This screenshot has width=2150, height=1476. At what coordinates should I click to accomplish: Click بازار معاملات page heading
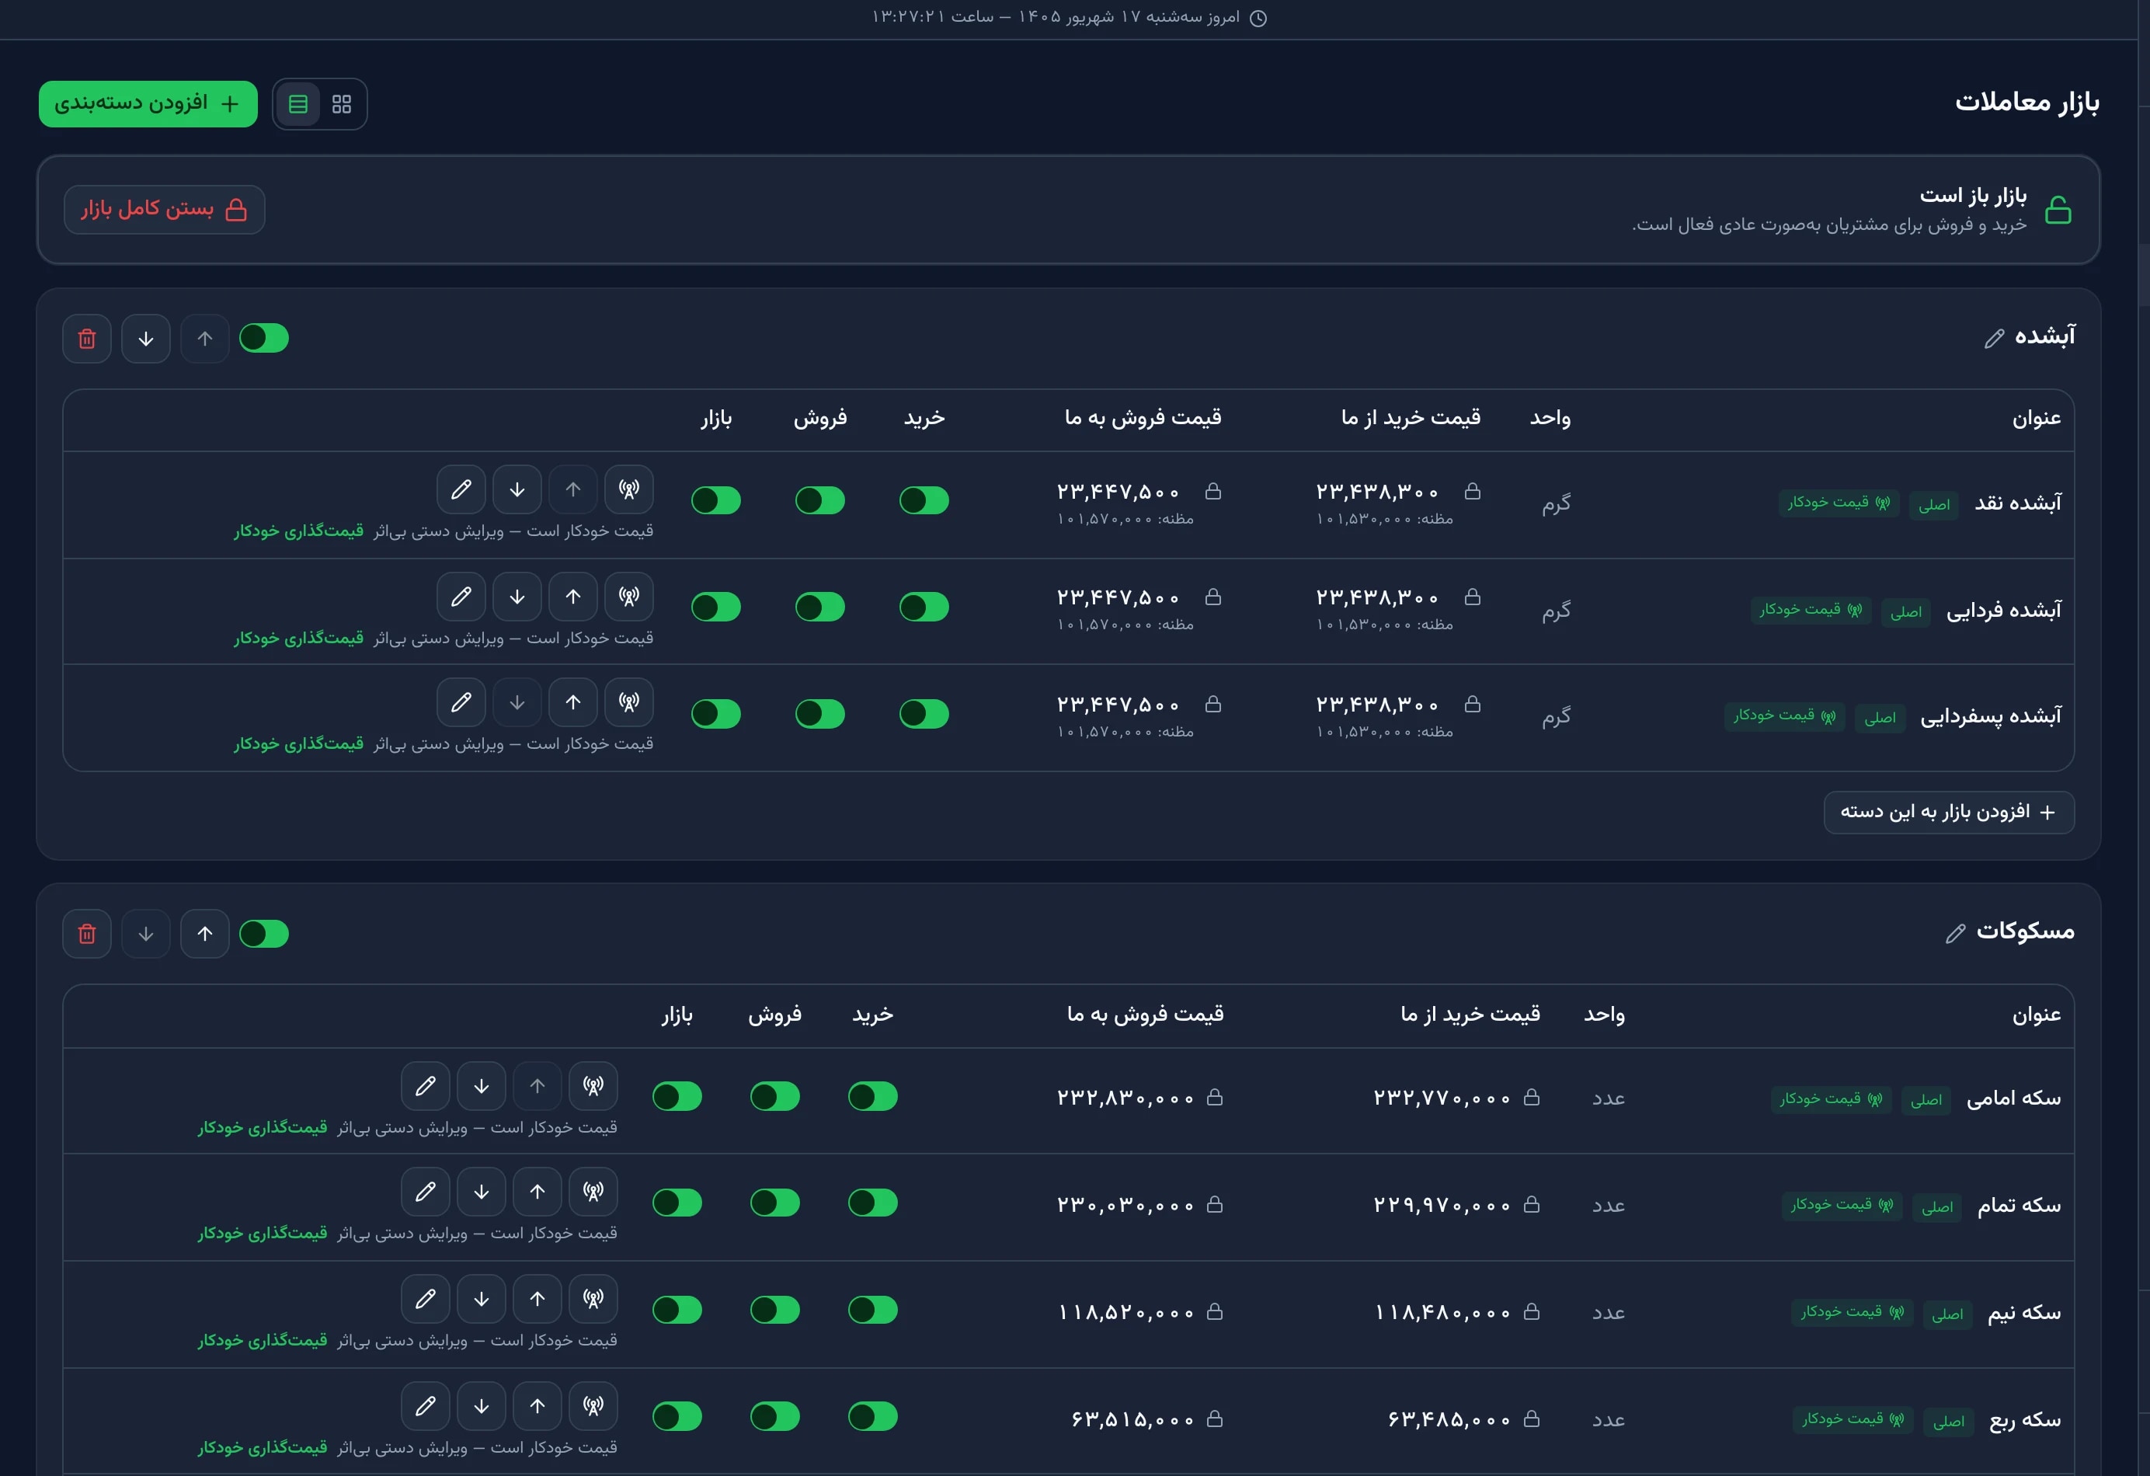(x=2027, y=102)
